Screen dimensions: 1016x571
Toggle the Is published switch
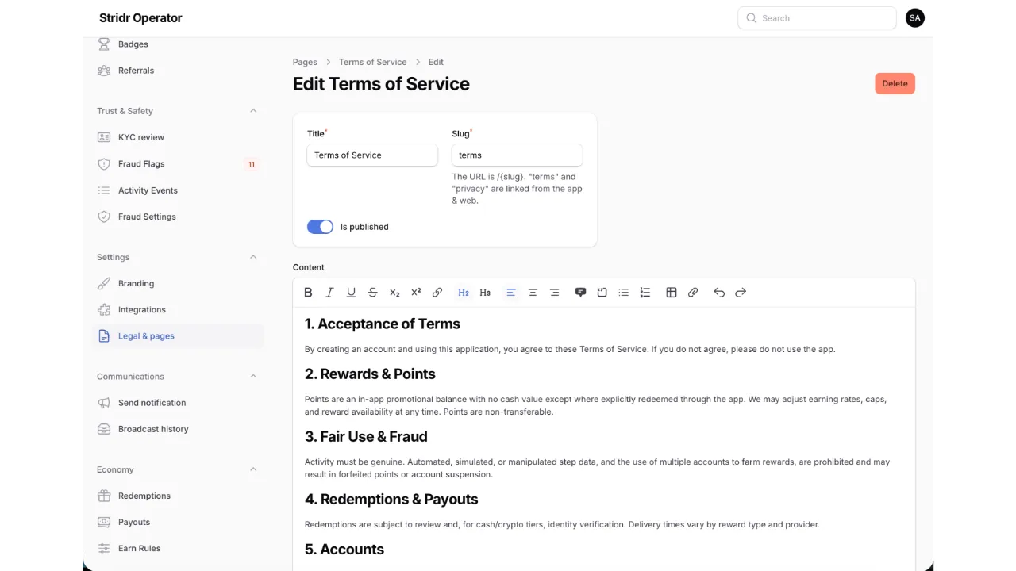(320, 227)
